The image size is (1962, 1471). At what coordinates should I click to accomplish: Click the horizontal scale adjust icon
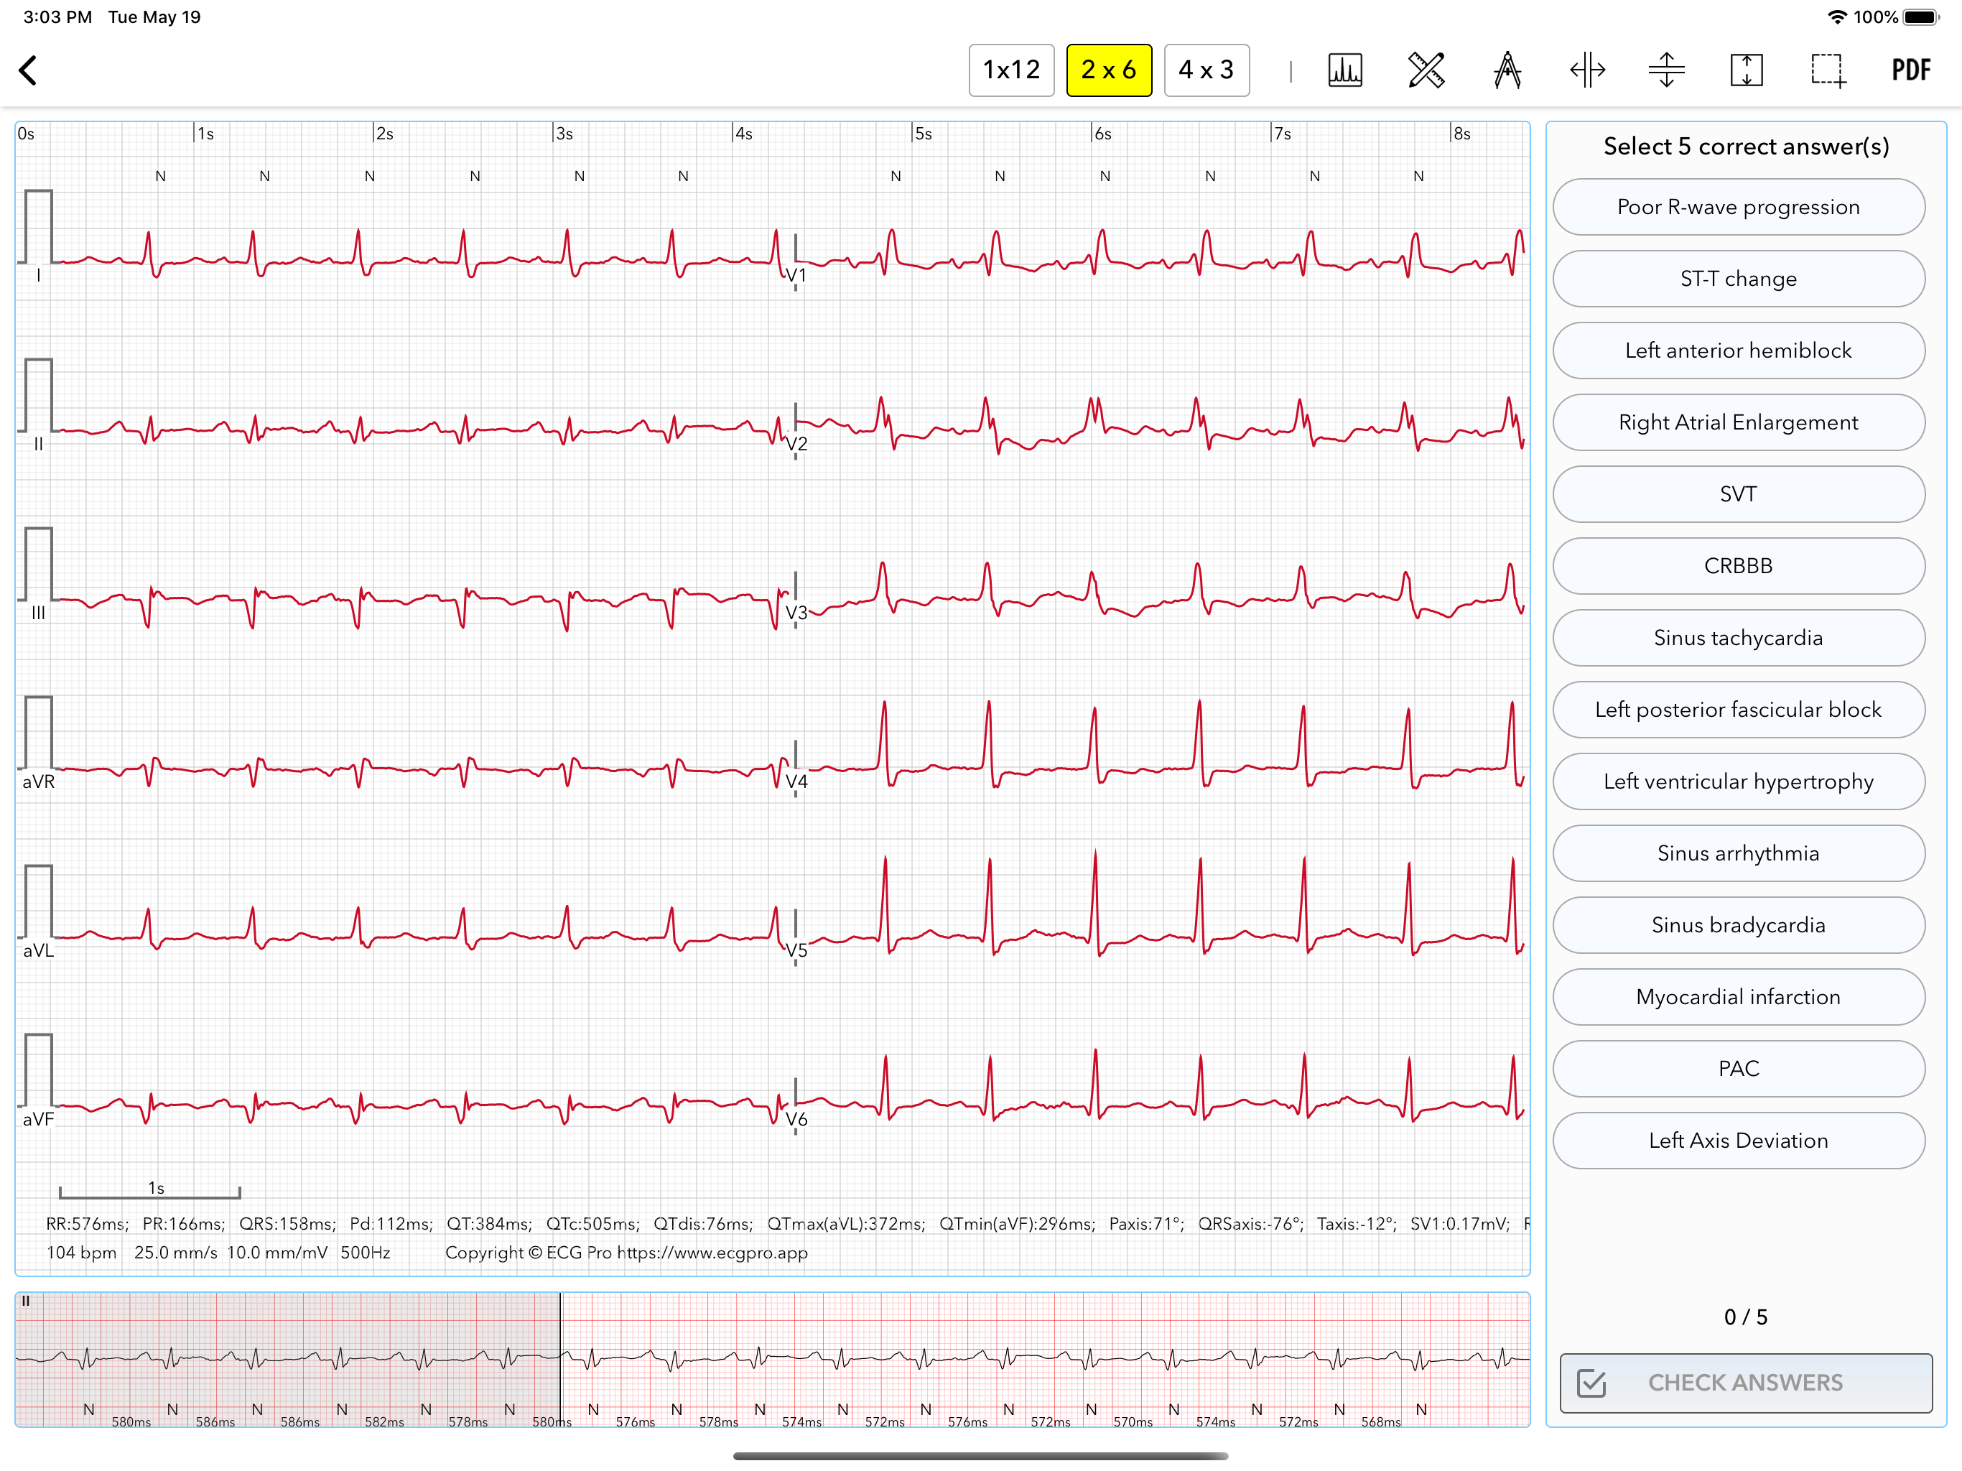pos(1586,70)
